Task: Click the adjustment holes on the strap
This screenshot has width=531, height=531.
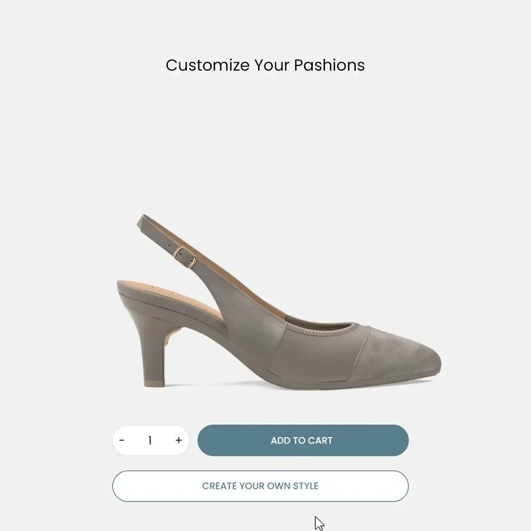Action: click(x=169, y=245)
